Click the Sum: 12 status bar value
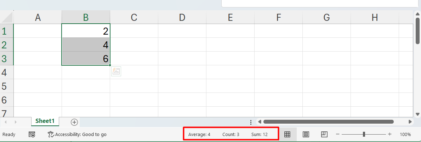Screen dimensions: 421x142 (260, 135)
